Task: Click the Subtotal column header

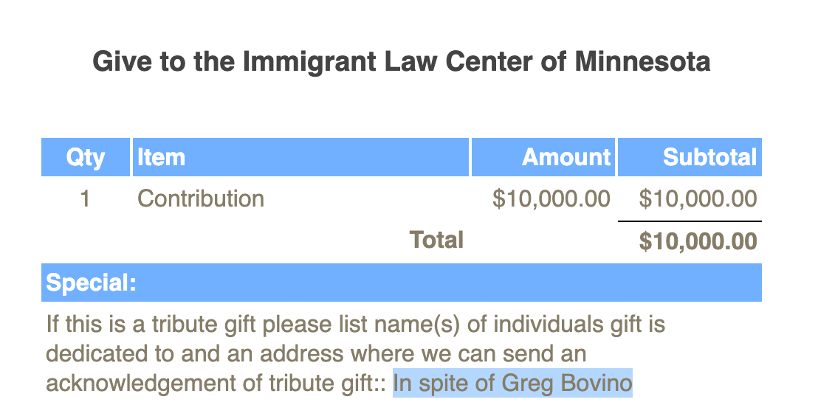Action: tap(690, 157)
